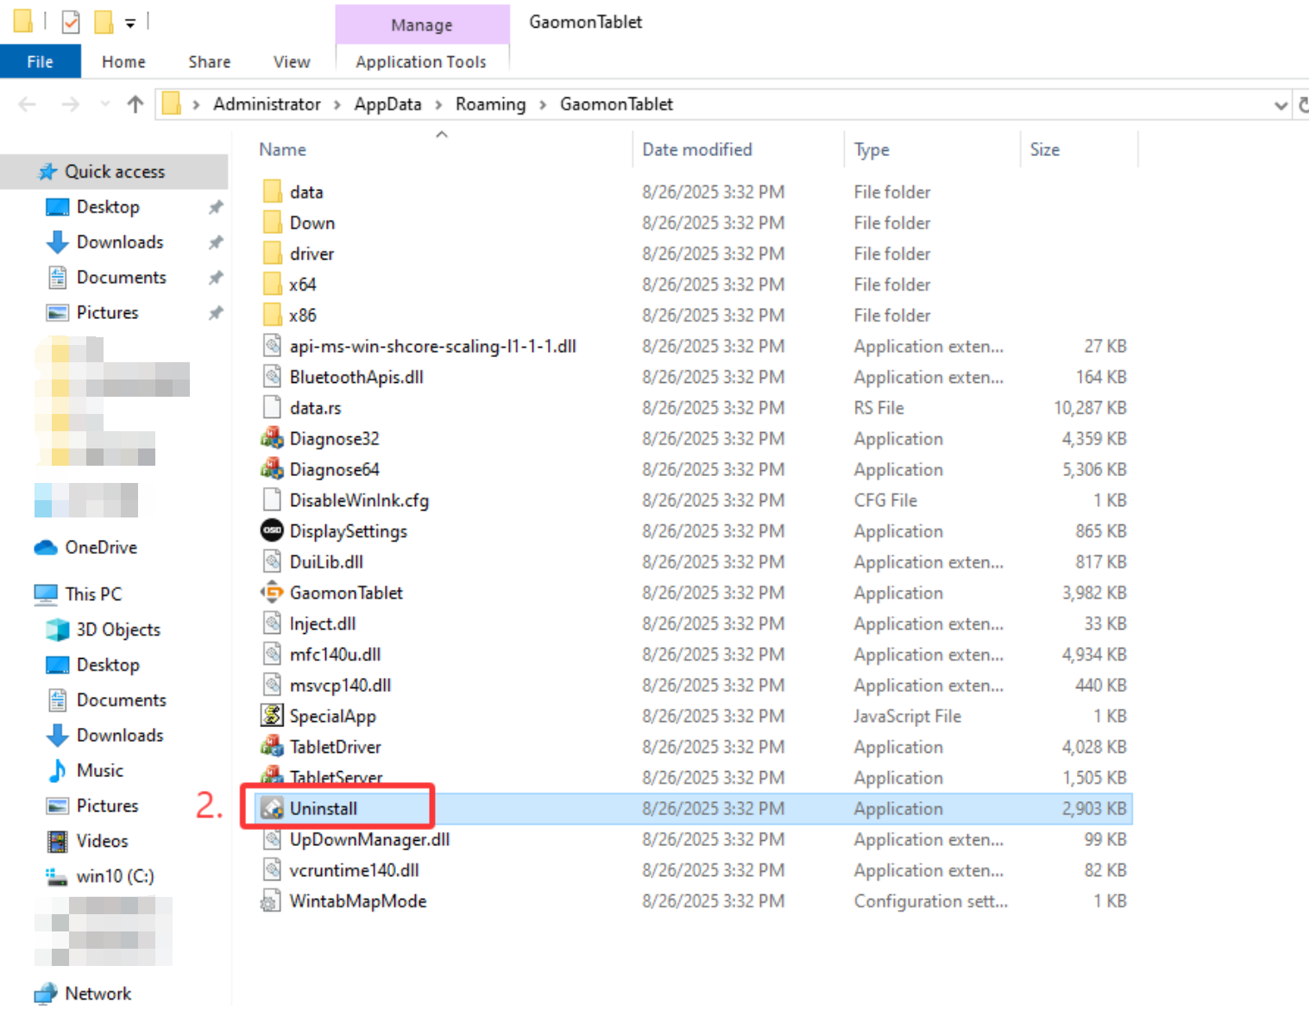Go up one folder level
Viewport: 1309px width, 1022px height.
pos(135,104)
